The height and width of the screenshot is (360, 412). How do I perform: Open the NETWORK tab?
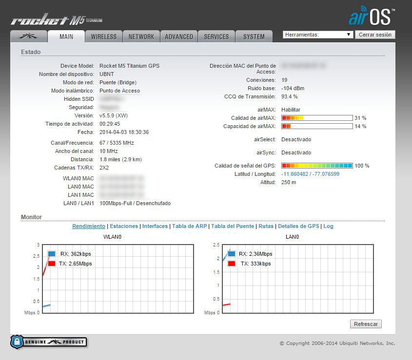coord(141,37)
